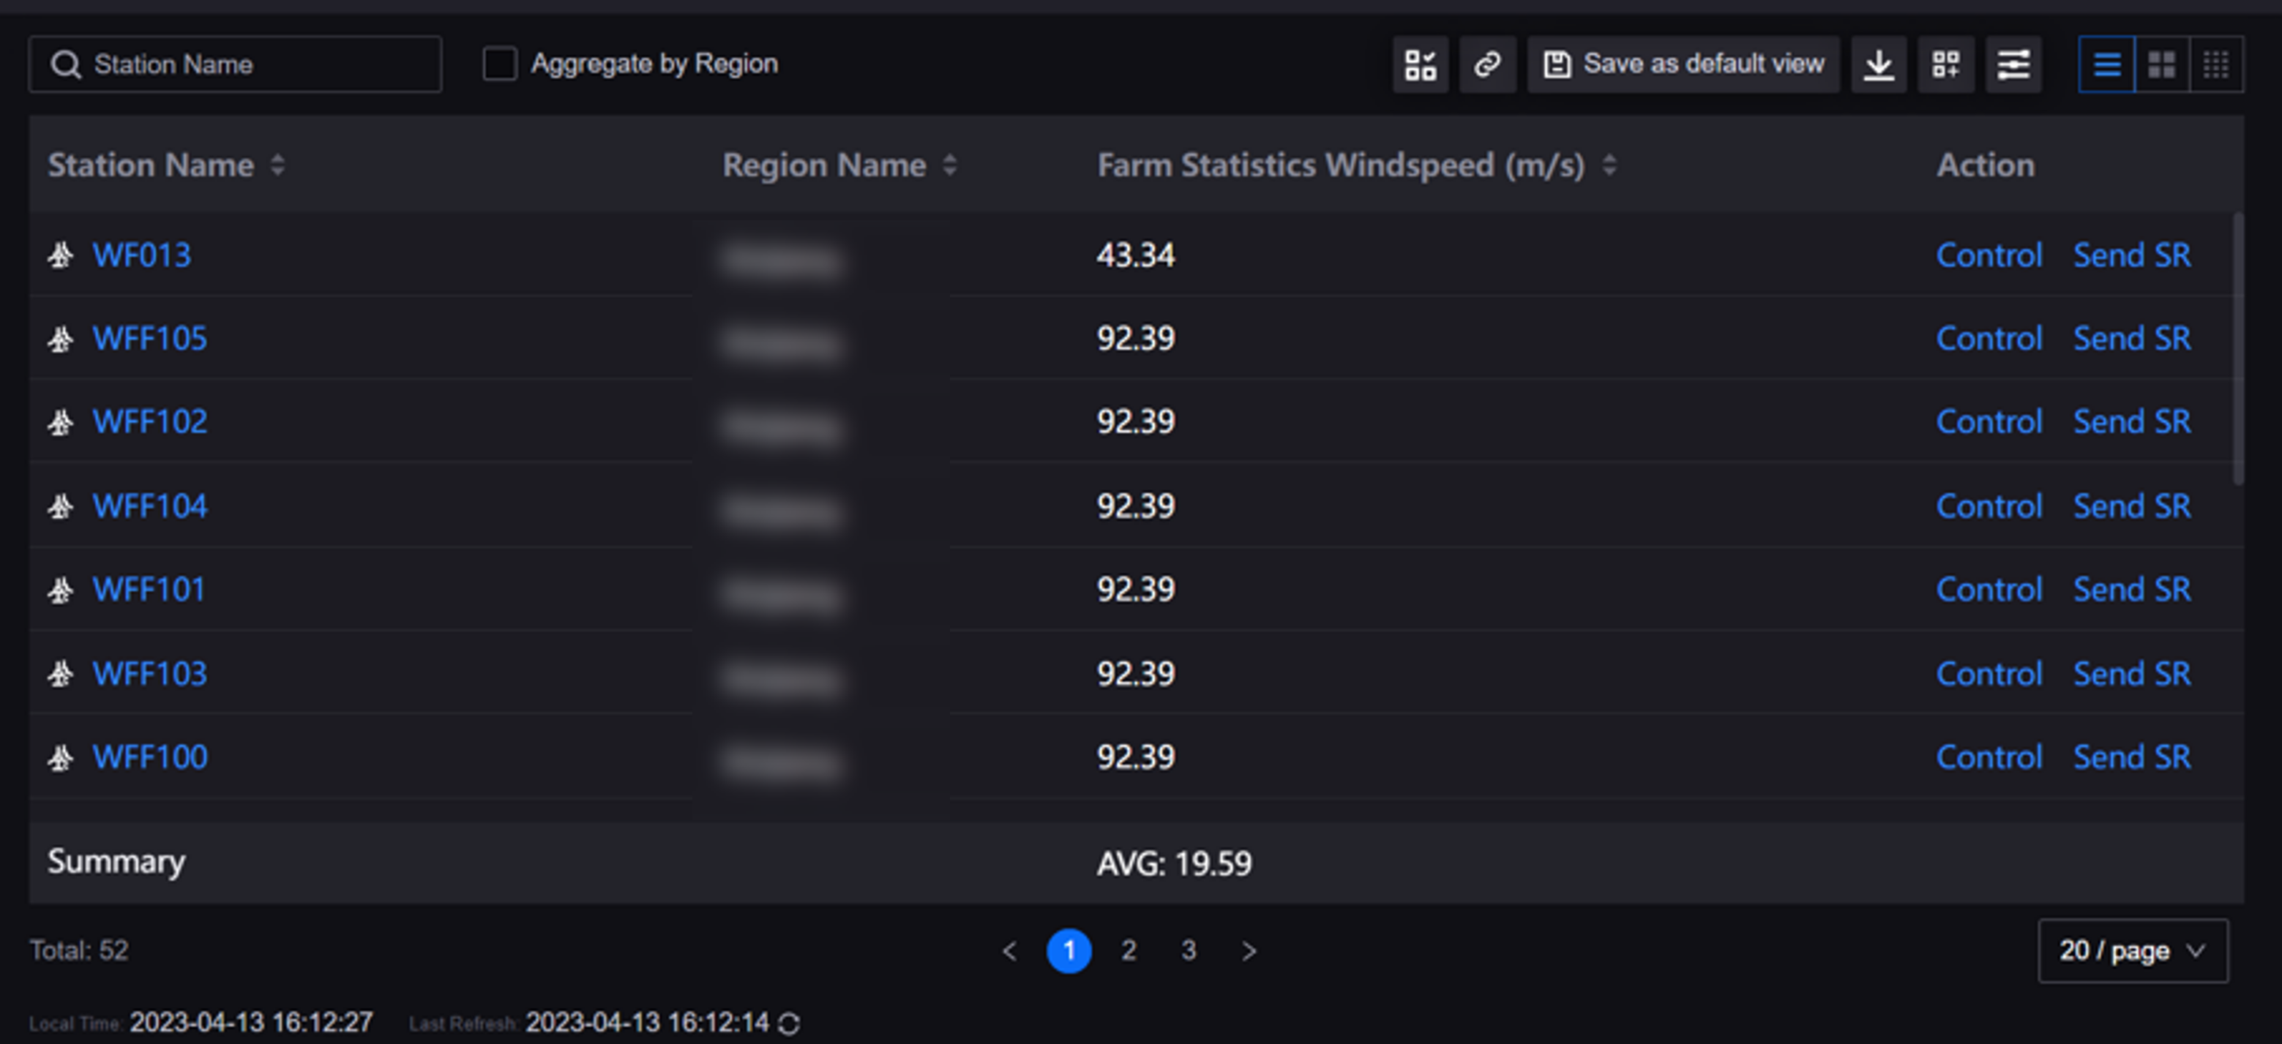Switch to the list view layout

click(2106, 64)
